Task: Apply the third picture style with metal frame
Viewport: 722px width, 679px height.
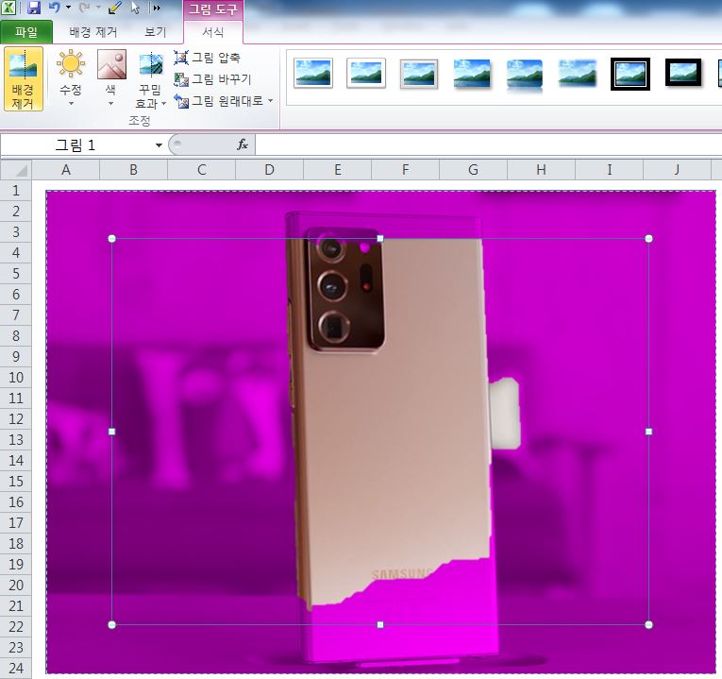Action: tap(419, 74)
